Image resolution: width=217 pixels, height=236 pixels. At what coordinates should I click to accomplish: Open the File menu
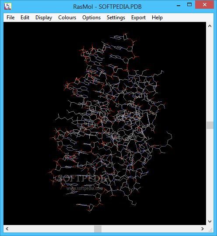point(10,18)
